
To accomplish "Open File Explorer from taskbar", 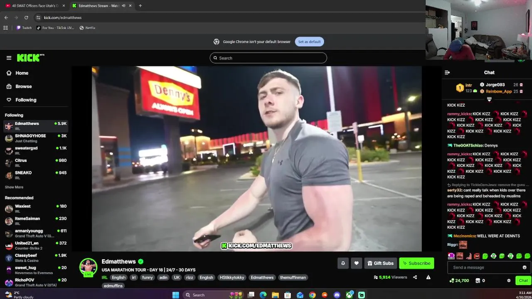I will 275,295.
